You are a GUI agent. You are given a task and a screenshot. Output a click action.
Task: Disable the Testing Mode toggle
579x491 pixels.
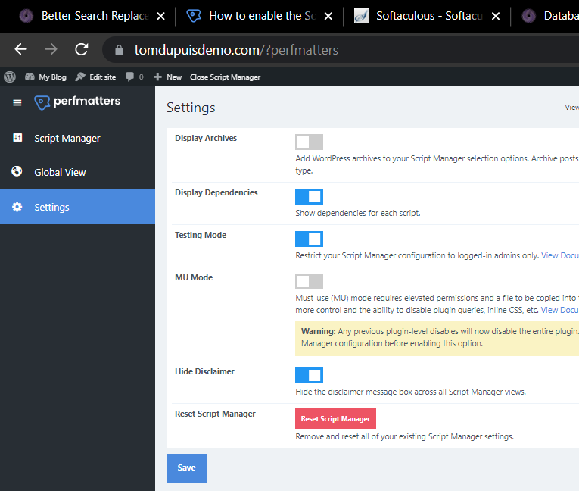[x=309, y=239]
